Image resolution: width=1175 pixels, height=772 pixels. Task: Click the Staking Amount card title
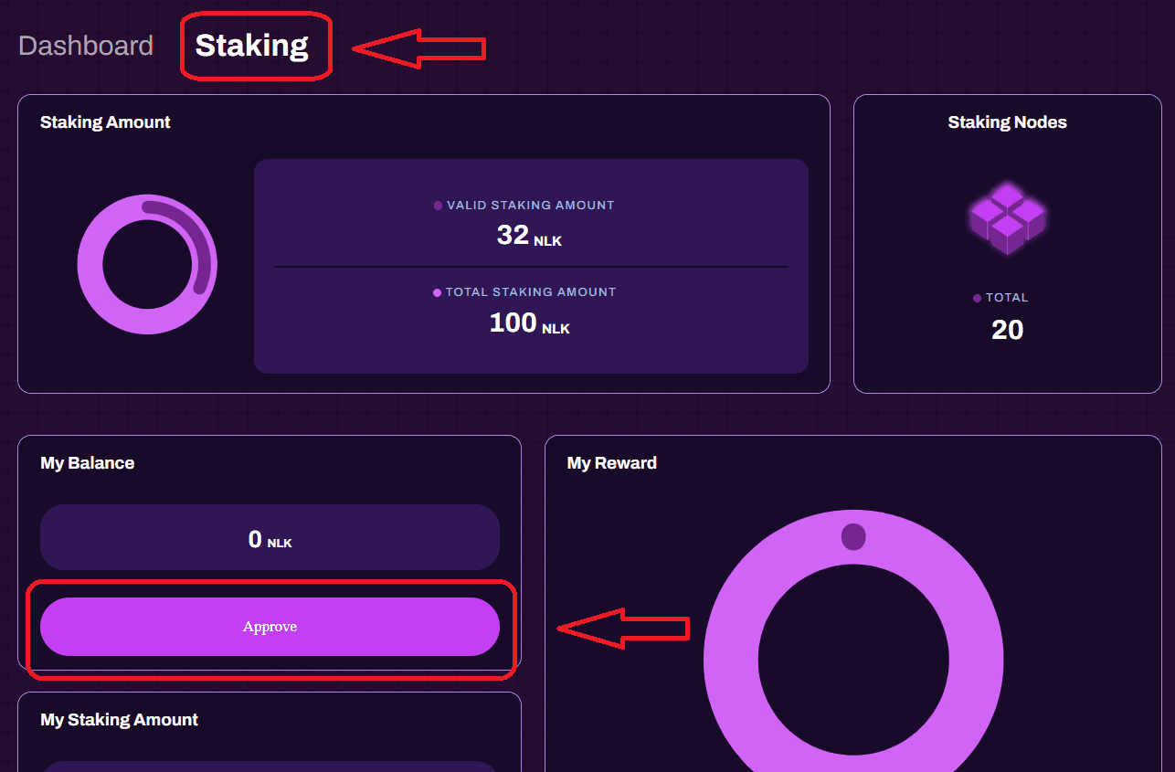tap(105, 122)
